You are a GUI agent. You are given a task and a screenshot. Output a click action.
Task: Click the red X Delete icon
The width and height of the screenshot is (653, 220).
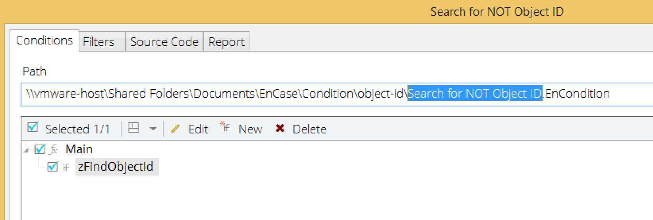pyautogui.click(x=280, y=128)
